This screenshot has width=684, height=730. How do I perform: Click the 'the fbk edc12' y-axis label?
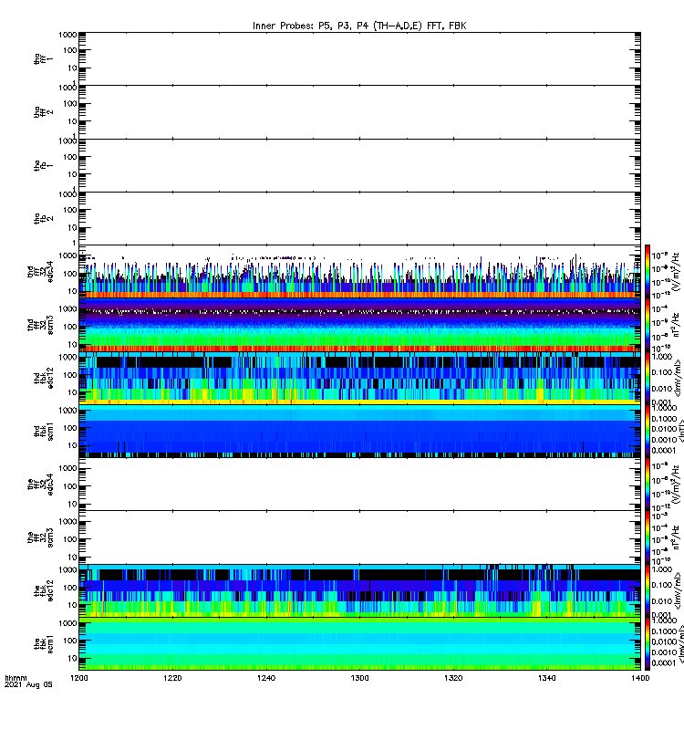pyautogui.click(x=43, y=590)
